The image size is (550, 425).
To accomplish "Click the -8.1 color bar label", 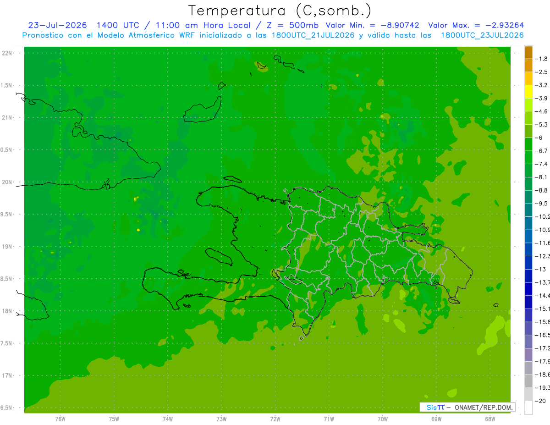I will tap(541, 177).
